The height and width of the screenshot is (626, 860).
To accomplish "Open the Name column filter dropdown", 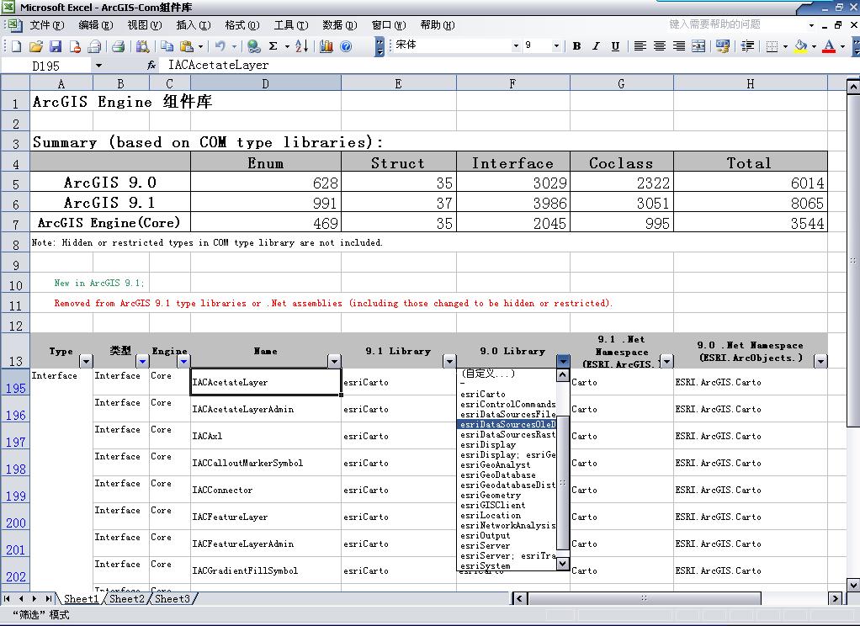I will click(334, 361).
